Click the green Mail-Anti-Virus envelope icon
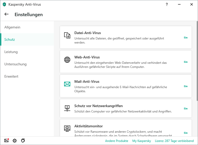The height and width of the screenshot is (145, 198). click(67, 84)
